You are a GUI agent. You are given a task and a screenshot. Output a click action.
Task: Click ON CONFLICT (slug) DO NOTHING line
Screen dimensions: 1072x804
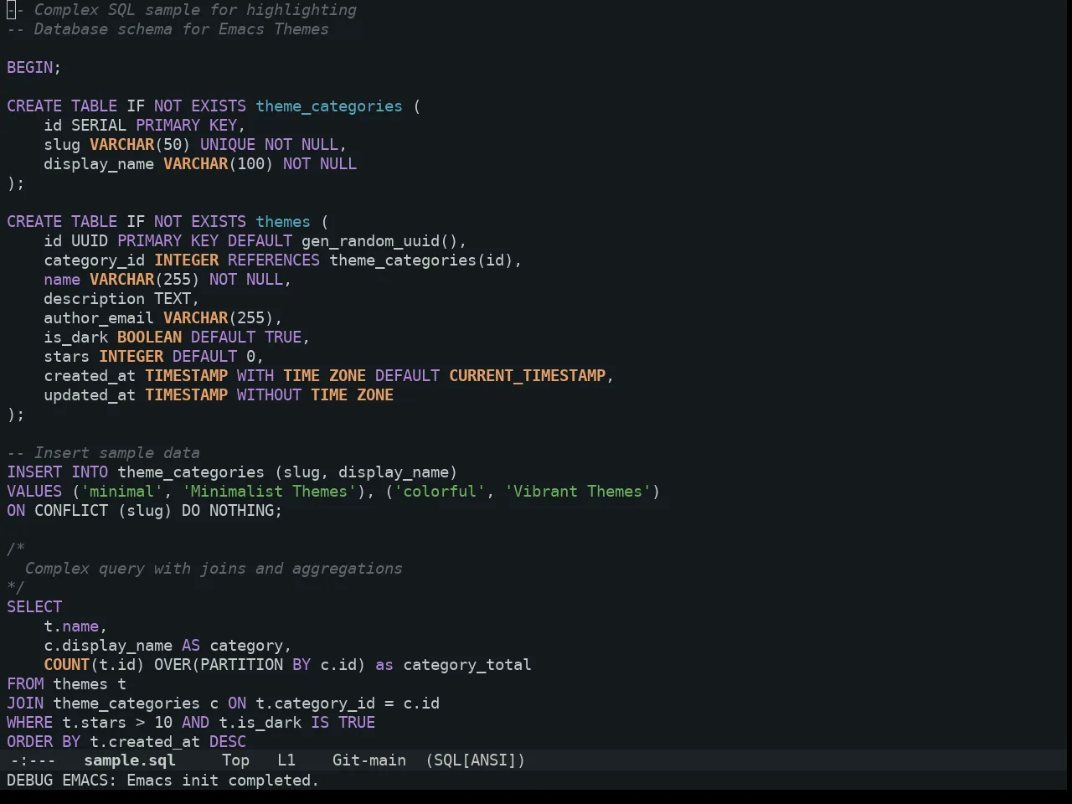[145, 511]
